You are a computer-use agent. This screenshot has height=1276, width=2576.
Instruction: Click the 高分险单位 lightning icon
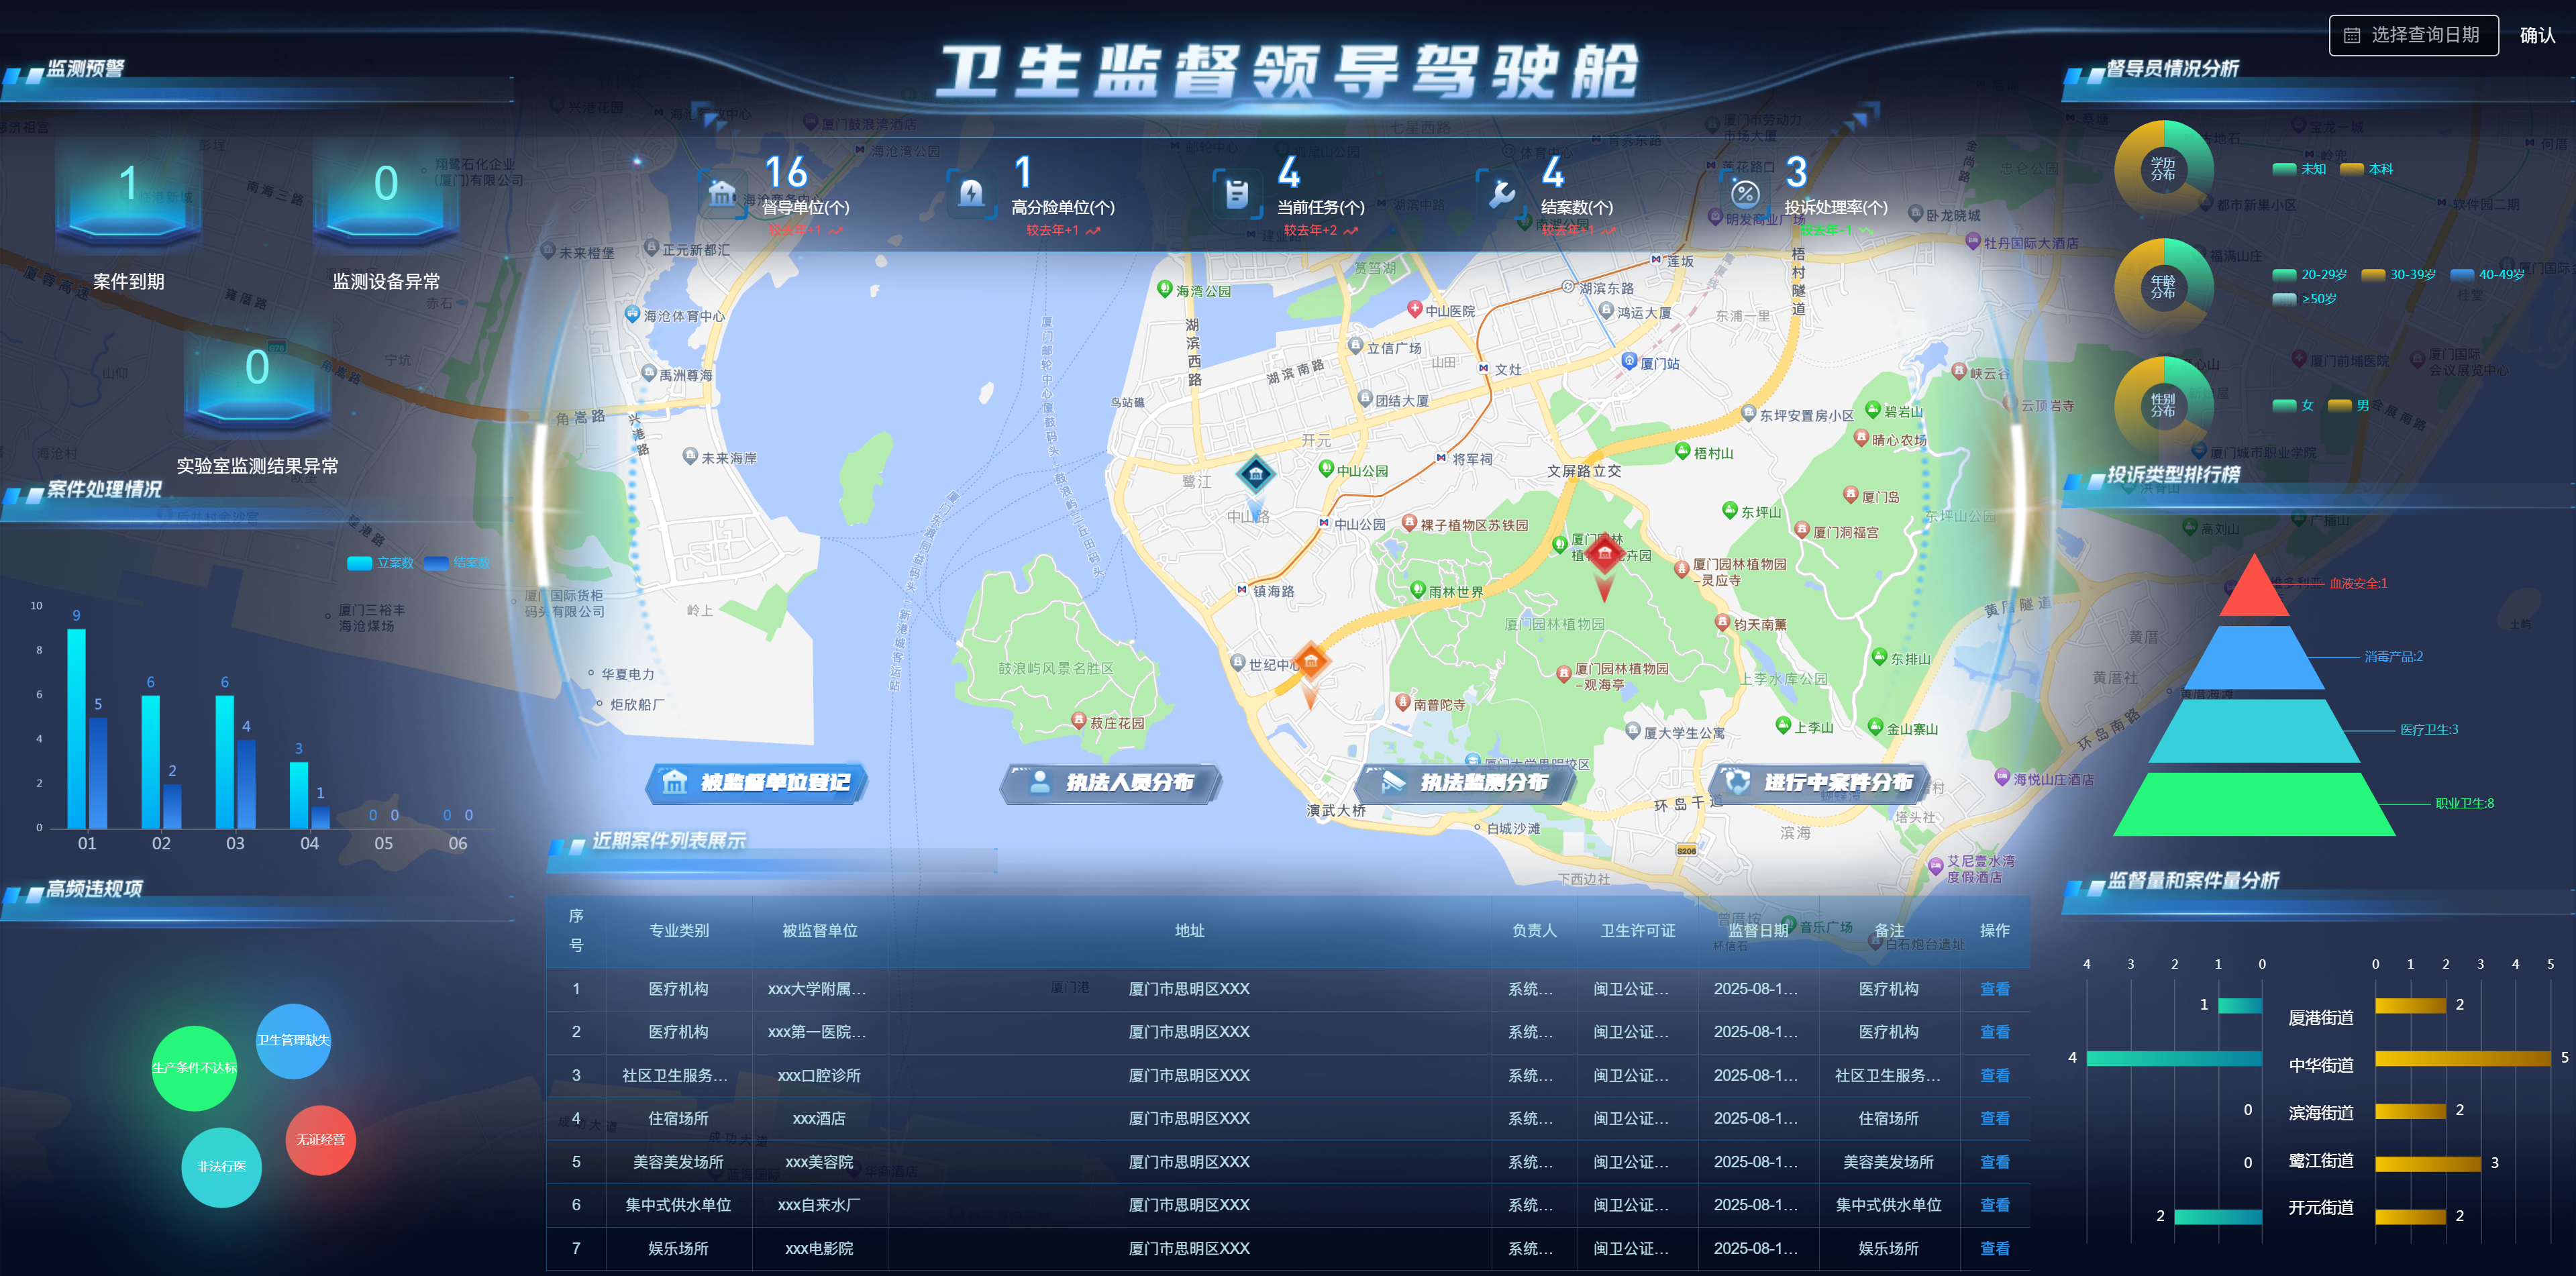click(971, 193)
